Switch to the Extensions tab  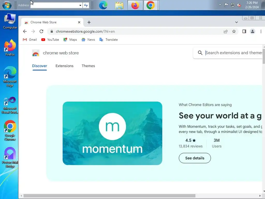64,66
